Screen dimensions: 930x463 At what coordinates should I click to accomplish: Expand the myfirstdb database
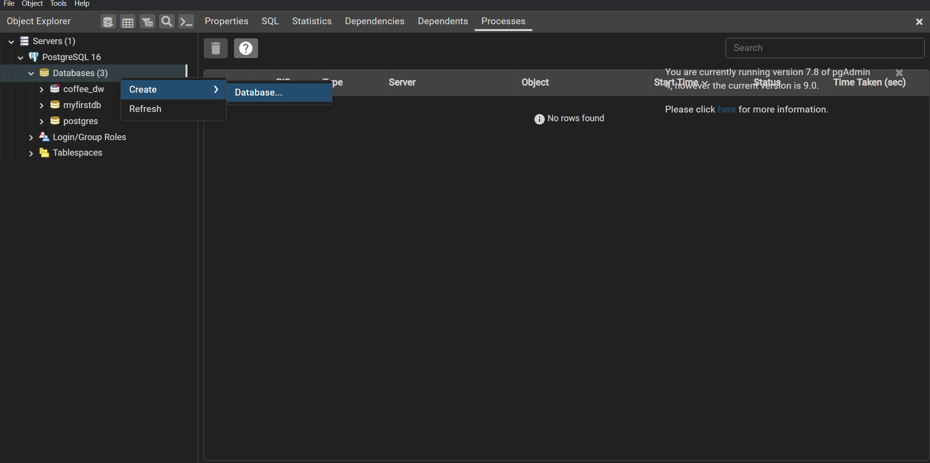click(42, 105)
